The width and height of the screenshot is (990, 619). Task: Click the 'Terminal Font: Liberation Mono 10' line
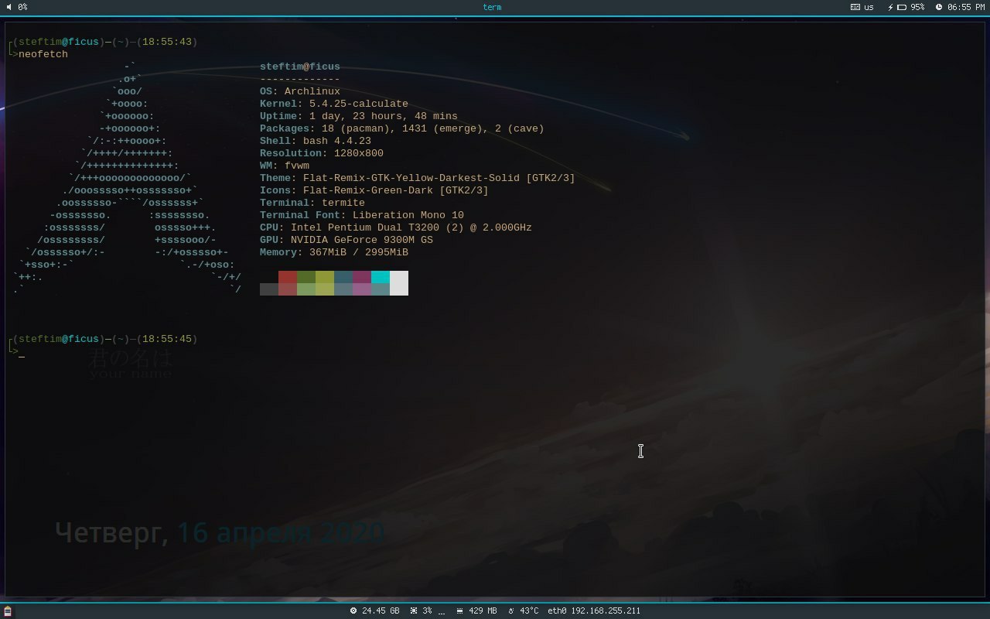pos(362,215)
